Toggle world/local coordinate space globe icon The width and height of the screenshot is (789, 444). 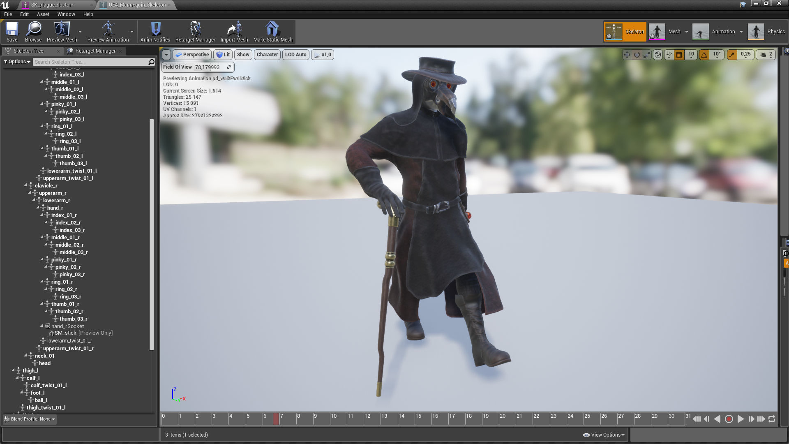[658, 55]
